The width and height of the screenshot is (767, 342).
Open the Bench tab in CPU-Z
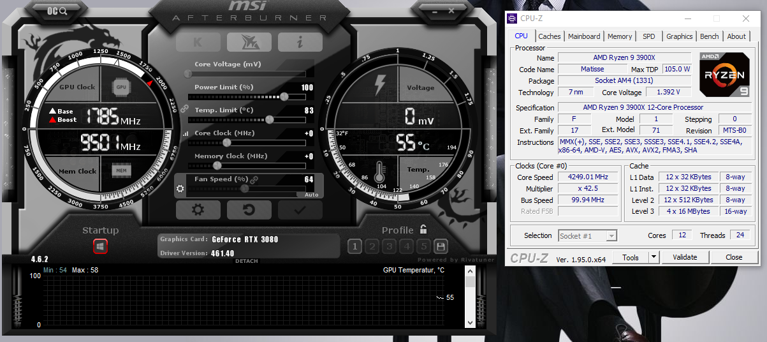click(709, 36)
